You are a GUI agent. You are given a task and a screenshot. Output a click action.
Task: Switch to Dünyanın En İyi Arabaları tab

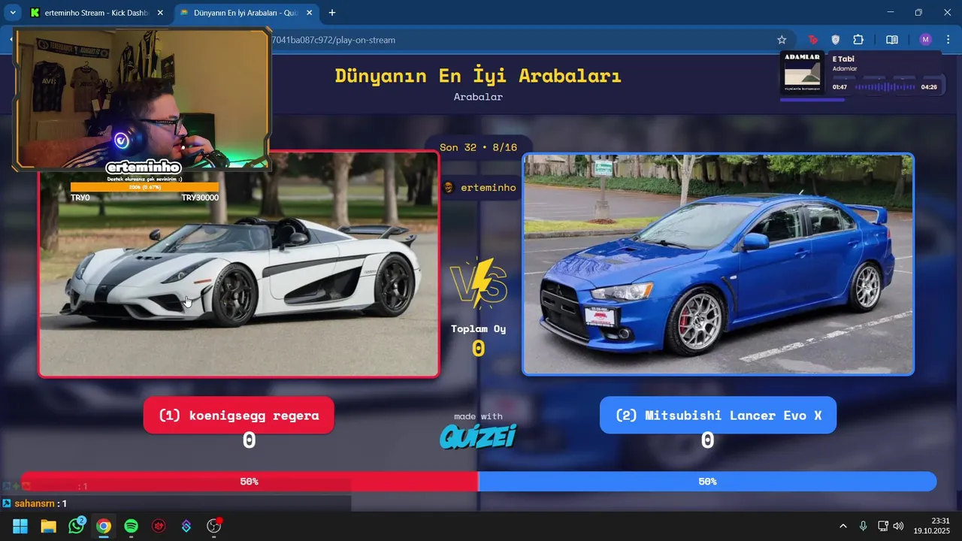(247, 13)
